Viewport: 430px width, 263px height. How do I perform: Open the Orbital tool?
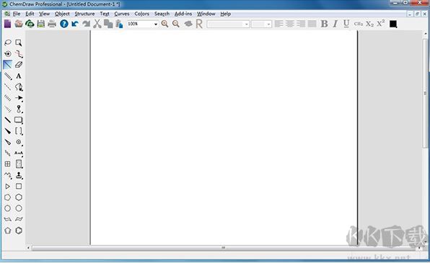(19, 109)
